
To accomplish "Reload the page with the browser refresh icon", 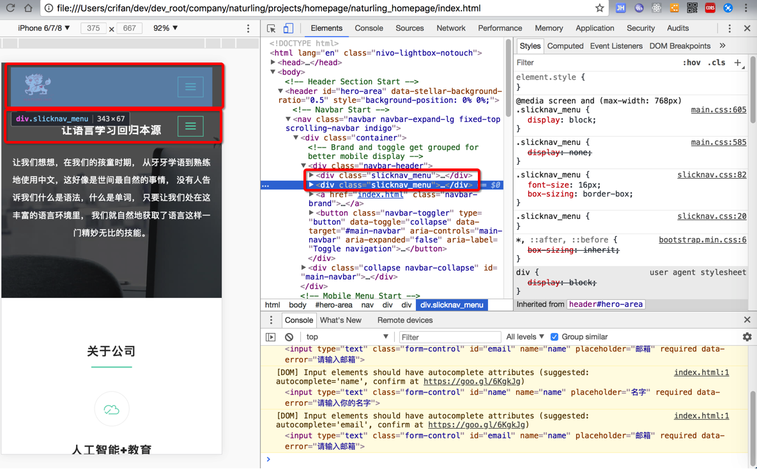I will pos(10,8).
